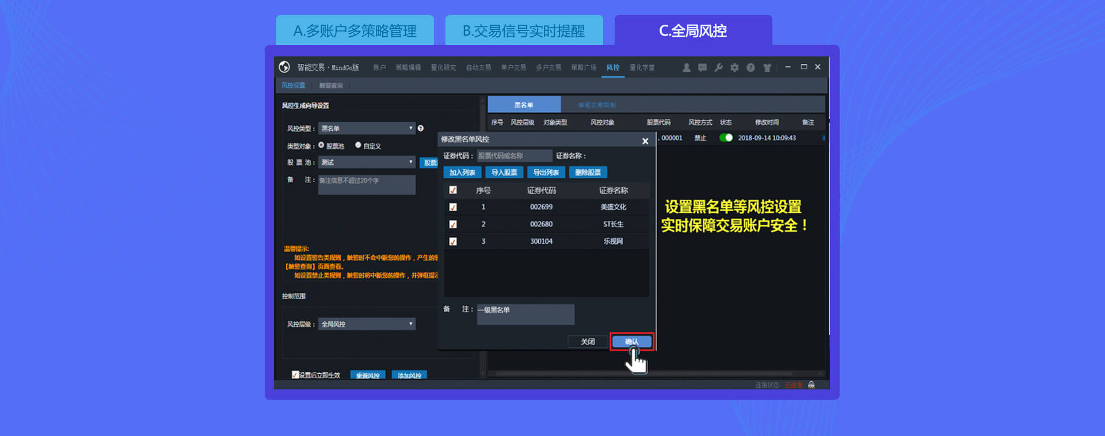Image resolution: width=1105 pixels, height=436 pixels.
Task: Toggle the green status switch for row 000001
Action: tap(726, 138)
